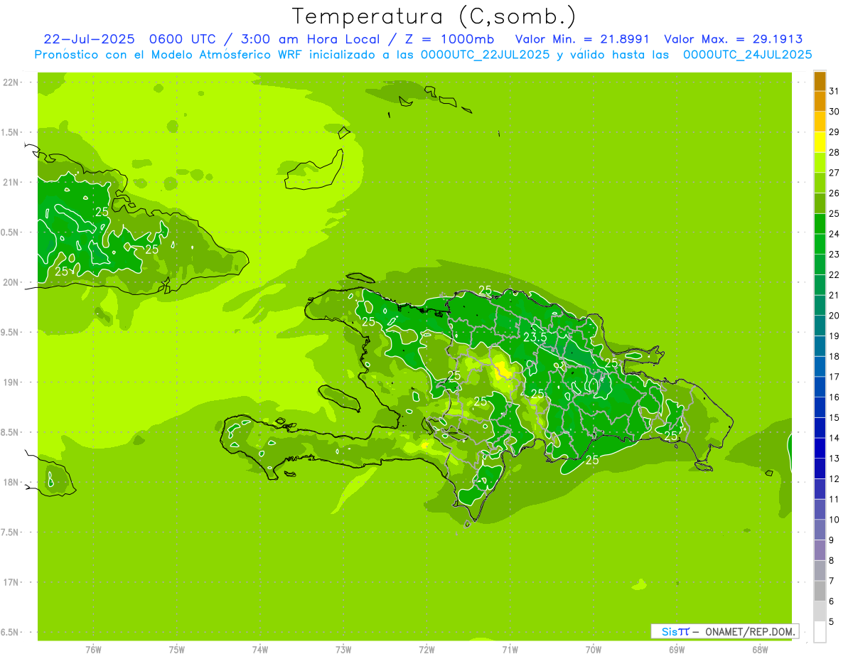Click the '71W' longitude axis label
The image size is (853, 659).
(510, 650)
